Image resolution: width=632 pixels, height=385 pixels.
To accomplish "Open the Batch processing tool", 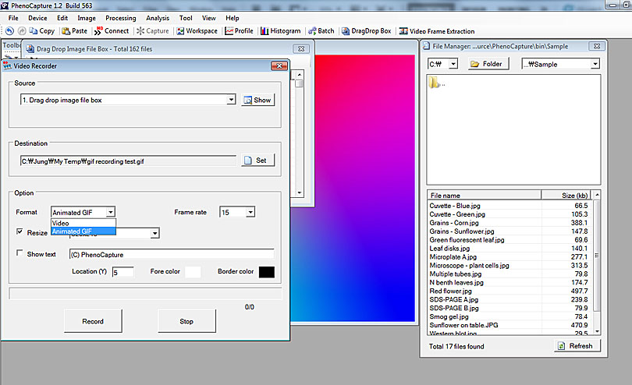I will click(x=321, y=31).
